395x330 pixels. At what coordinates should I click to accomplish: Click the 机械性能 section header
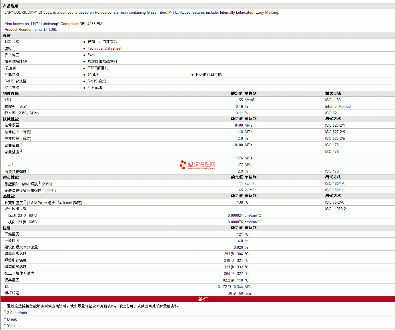pyautogui.click(x=11, y=119)
